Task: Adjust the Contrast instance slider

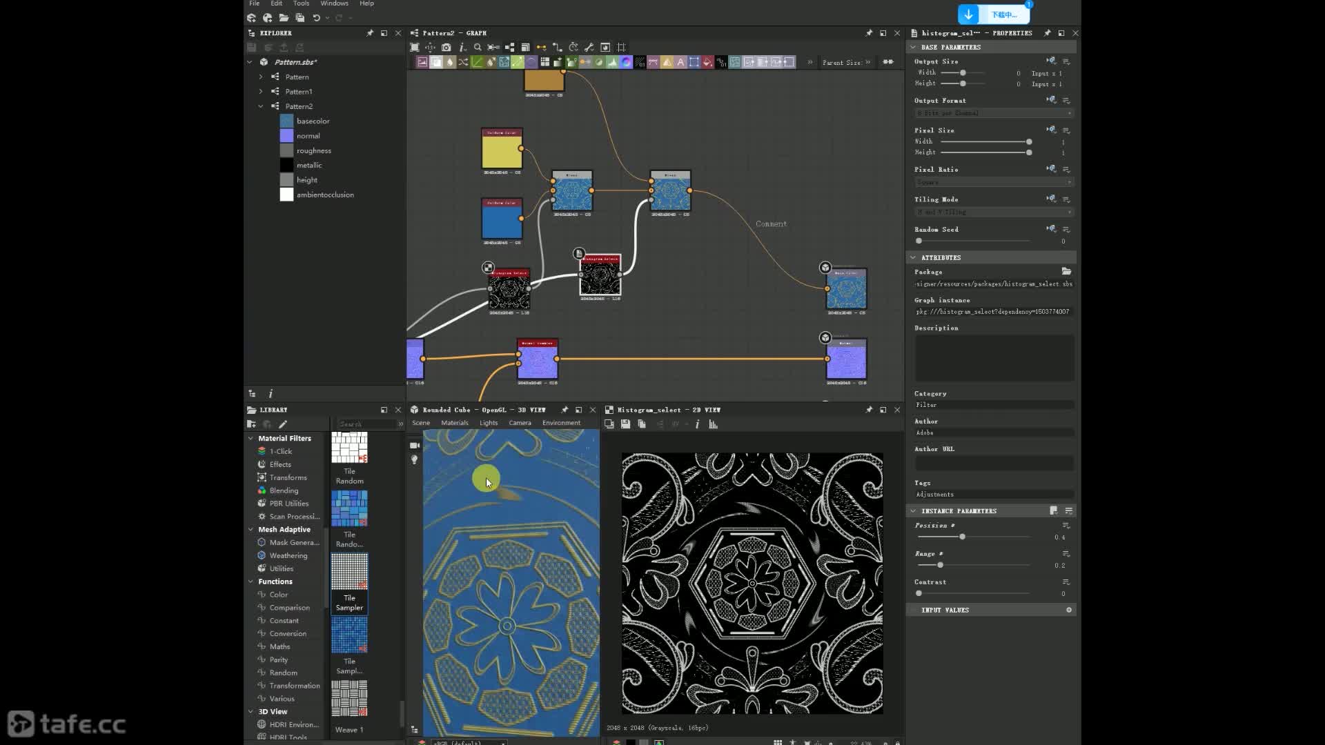Action: pos(919,593)
